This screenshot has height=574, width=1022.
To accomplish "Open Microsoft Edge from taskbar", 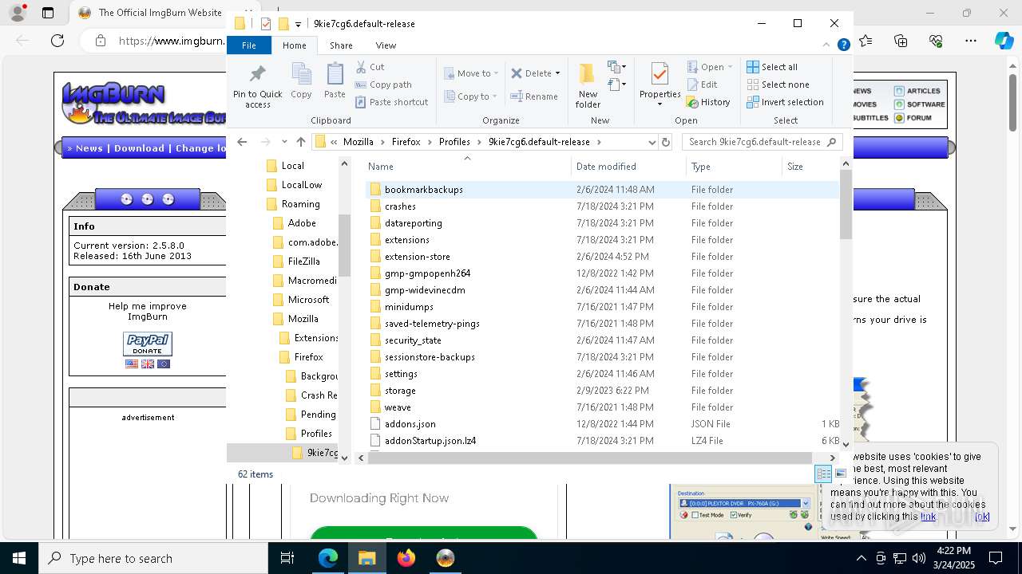I will (328, 558).
